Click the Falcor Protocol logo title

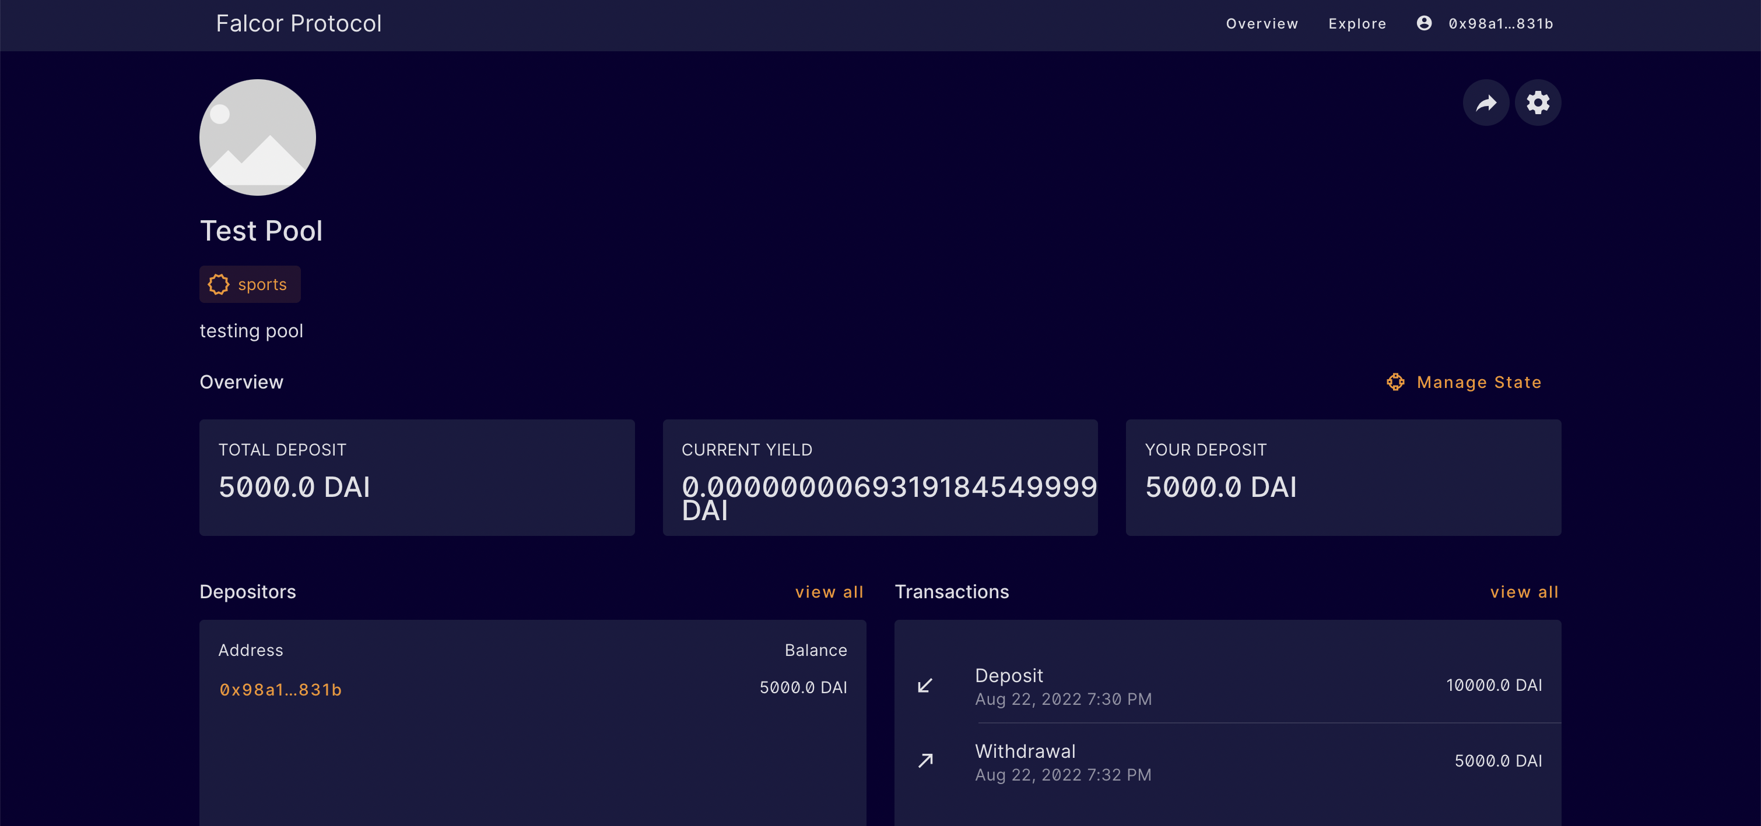299,24
